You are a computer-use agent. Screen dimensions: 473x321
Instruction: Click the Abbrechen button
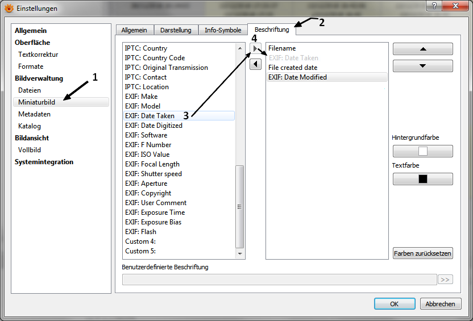tap(441, 304)
